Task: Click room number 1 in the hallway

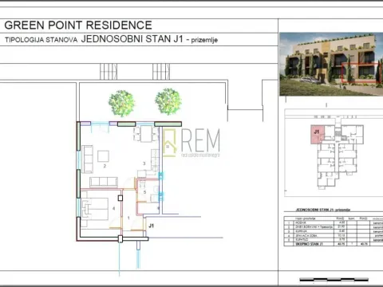Action: tap(128, 218)
